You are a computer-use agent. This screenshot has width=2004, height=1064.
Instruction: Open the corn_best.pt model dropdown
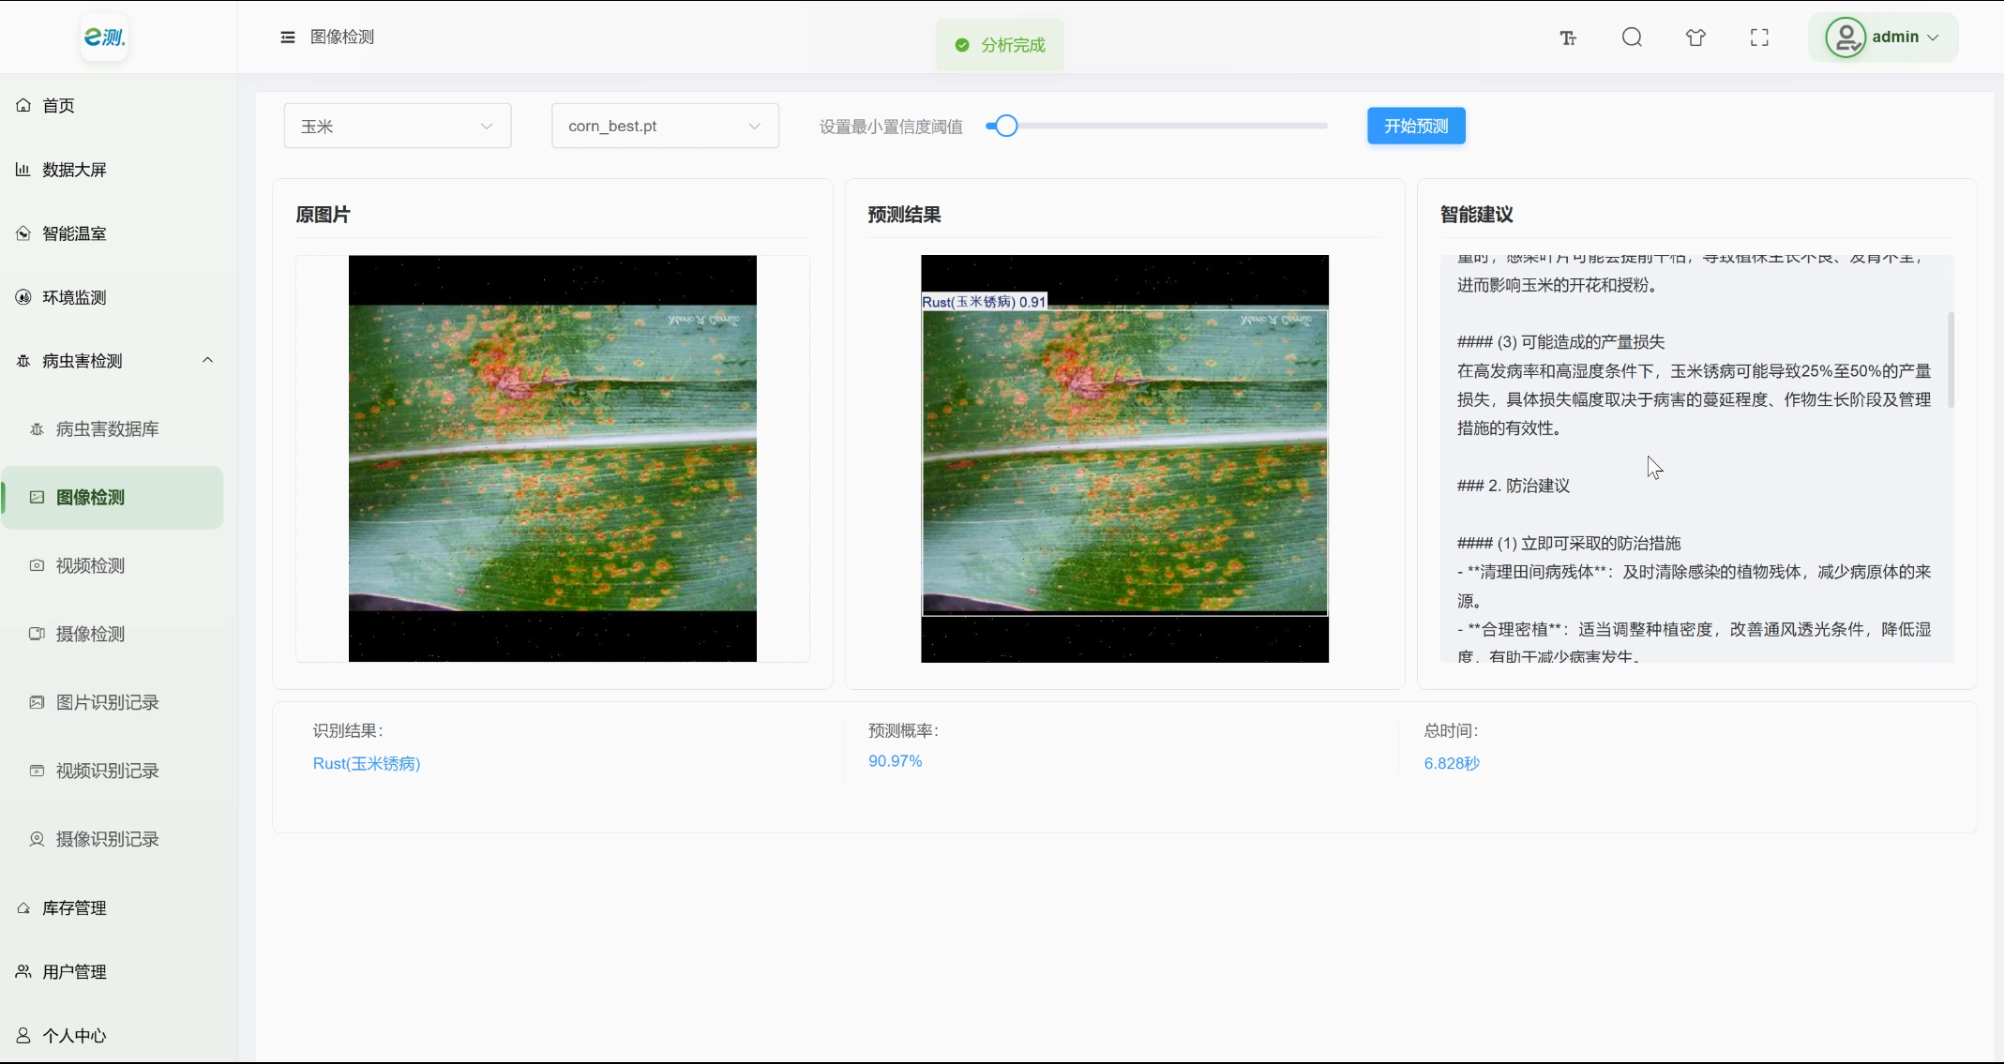click(665, 126)
